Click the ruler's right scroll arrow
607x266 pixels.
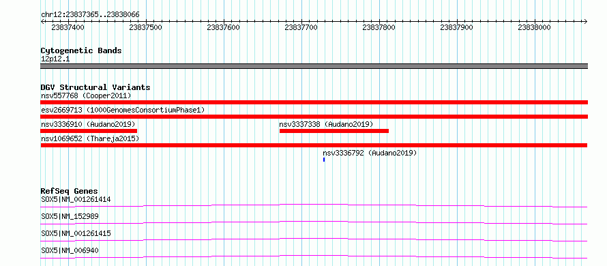pos(585,21)
